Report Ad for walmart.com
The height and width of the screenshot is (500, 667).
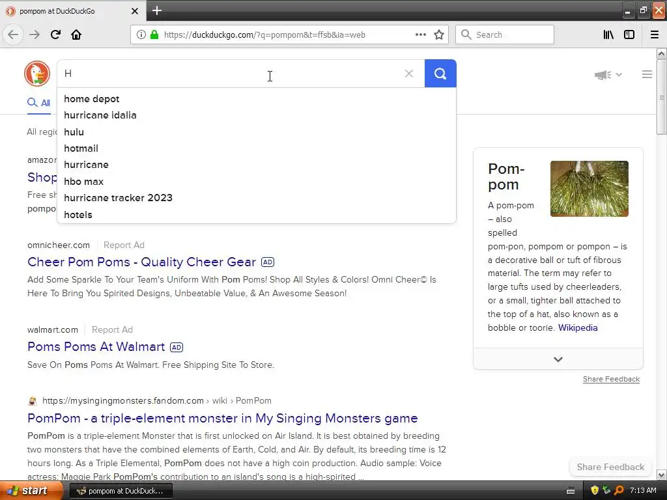point(112,329)
